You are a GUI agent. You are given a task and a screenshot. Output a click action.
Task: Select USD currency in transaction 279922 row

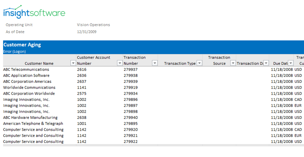(298, 142)
